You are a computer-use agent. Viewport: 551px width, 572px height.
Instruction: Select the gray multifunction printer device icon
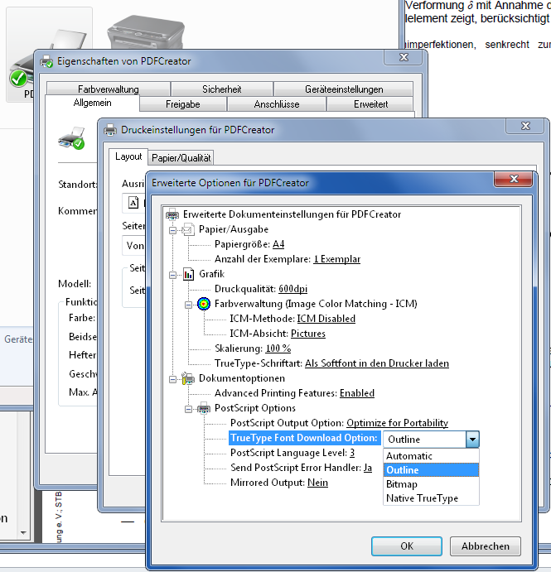145,32
